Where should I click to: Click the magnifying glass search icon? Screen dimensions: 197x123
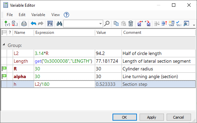coord(107,23)
